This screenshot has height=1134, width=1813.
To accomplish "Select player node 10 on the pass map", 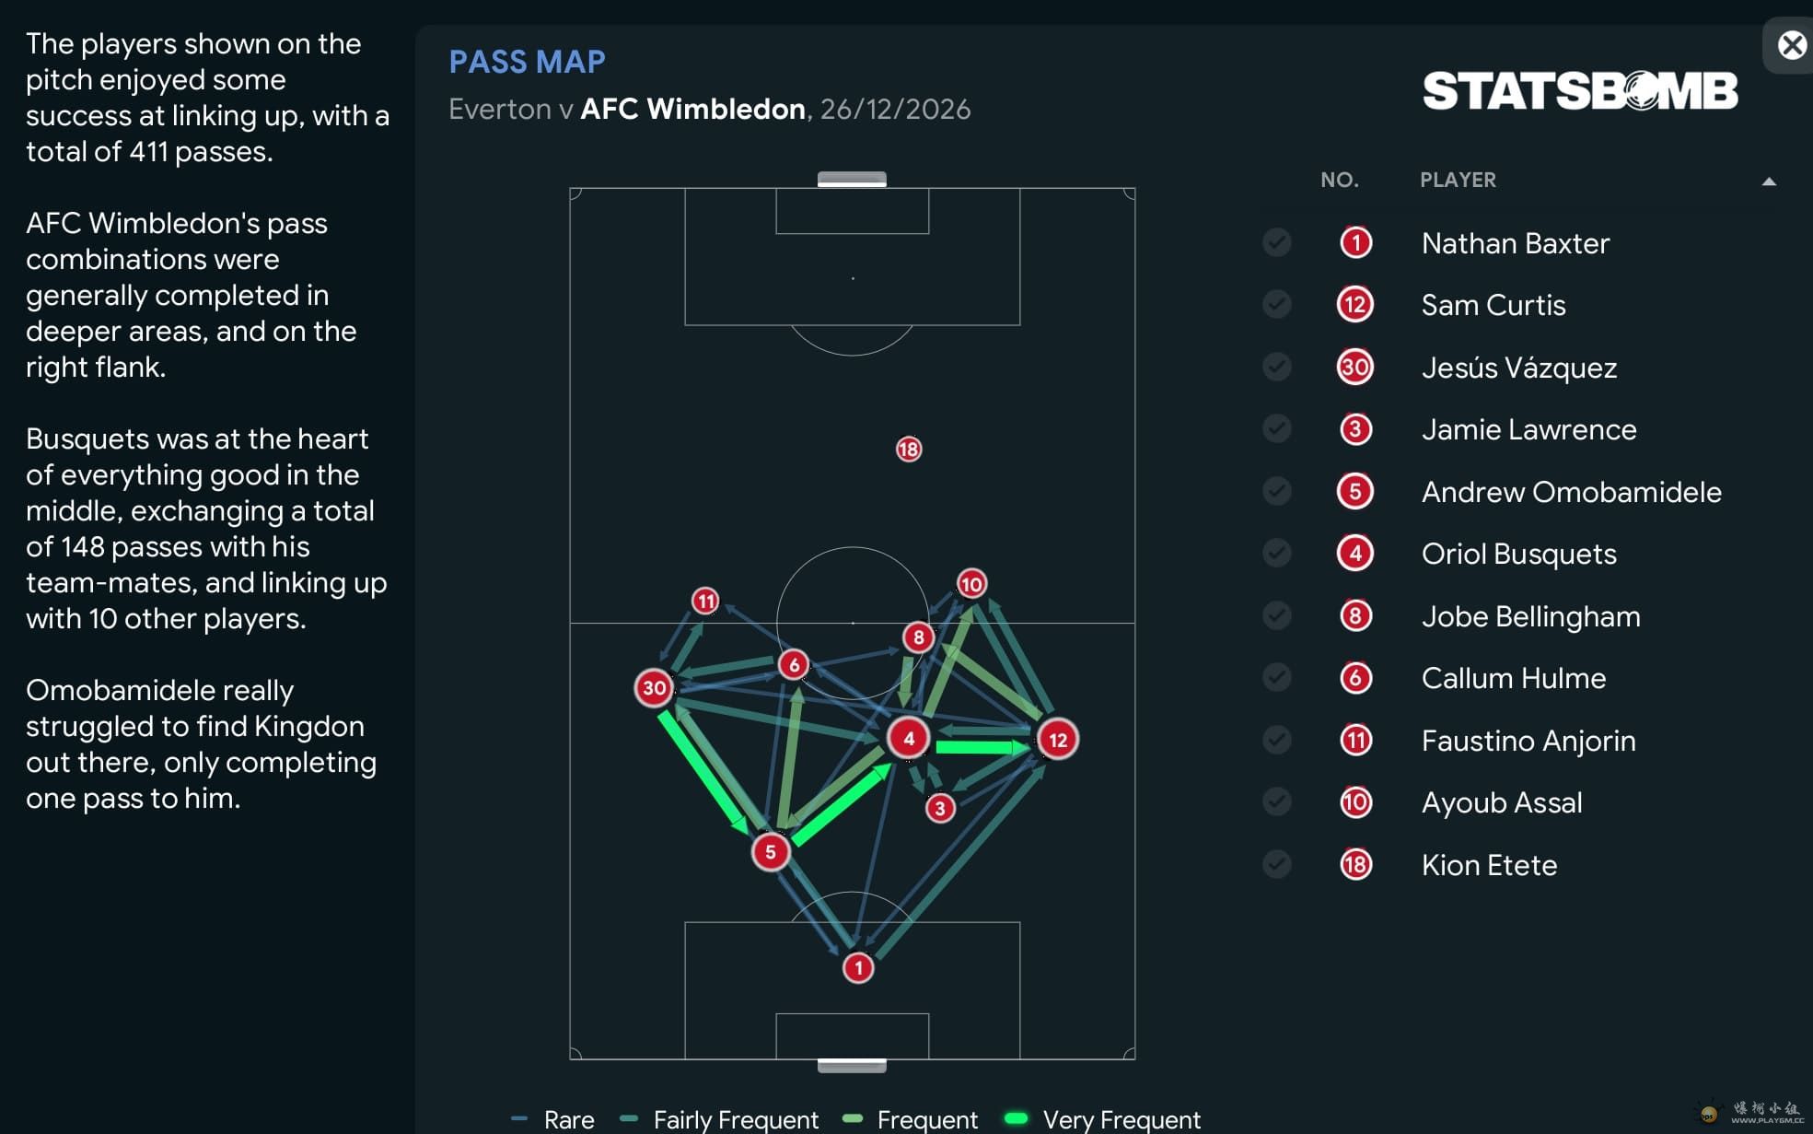I will pyautogui.click(x=971, y=584).
